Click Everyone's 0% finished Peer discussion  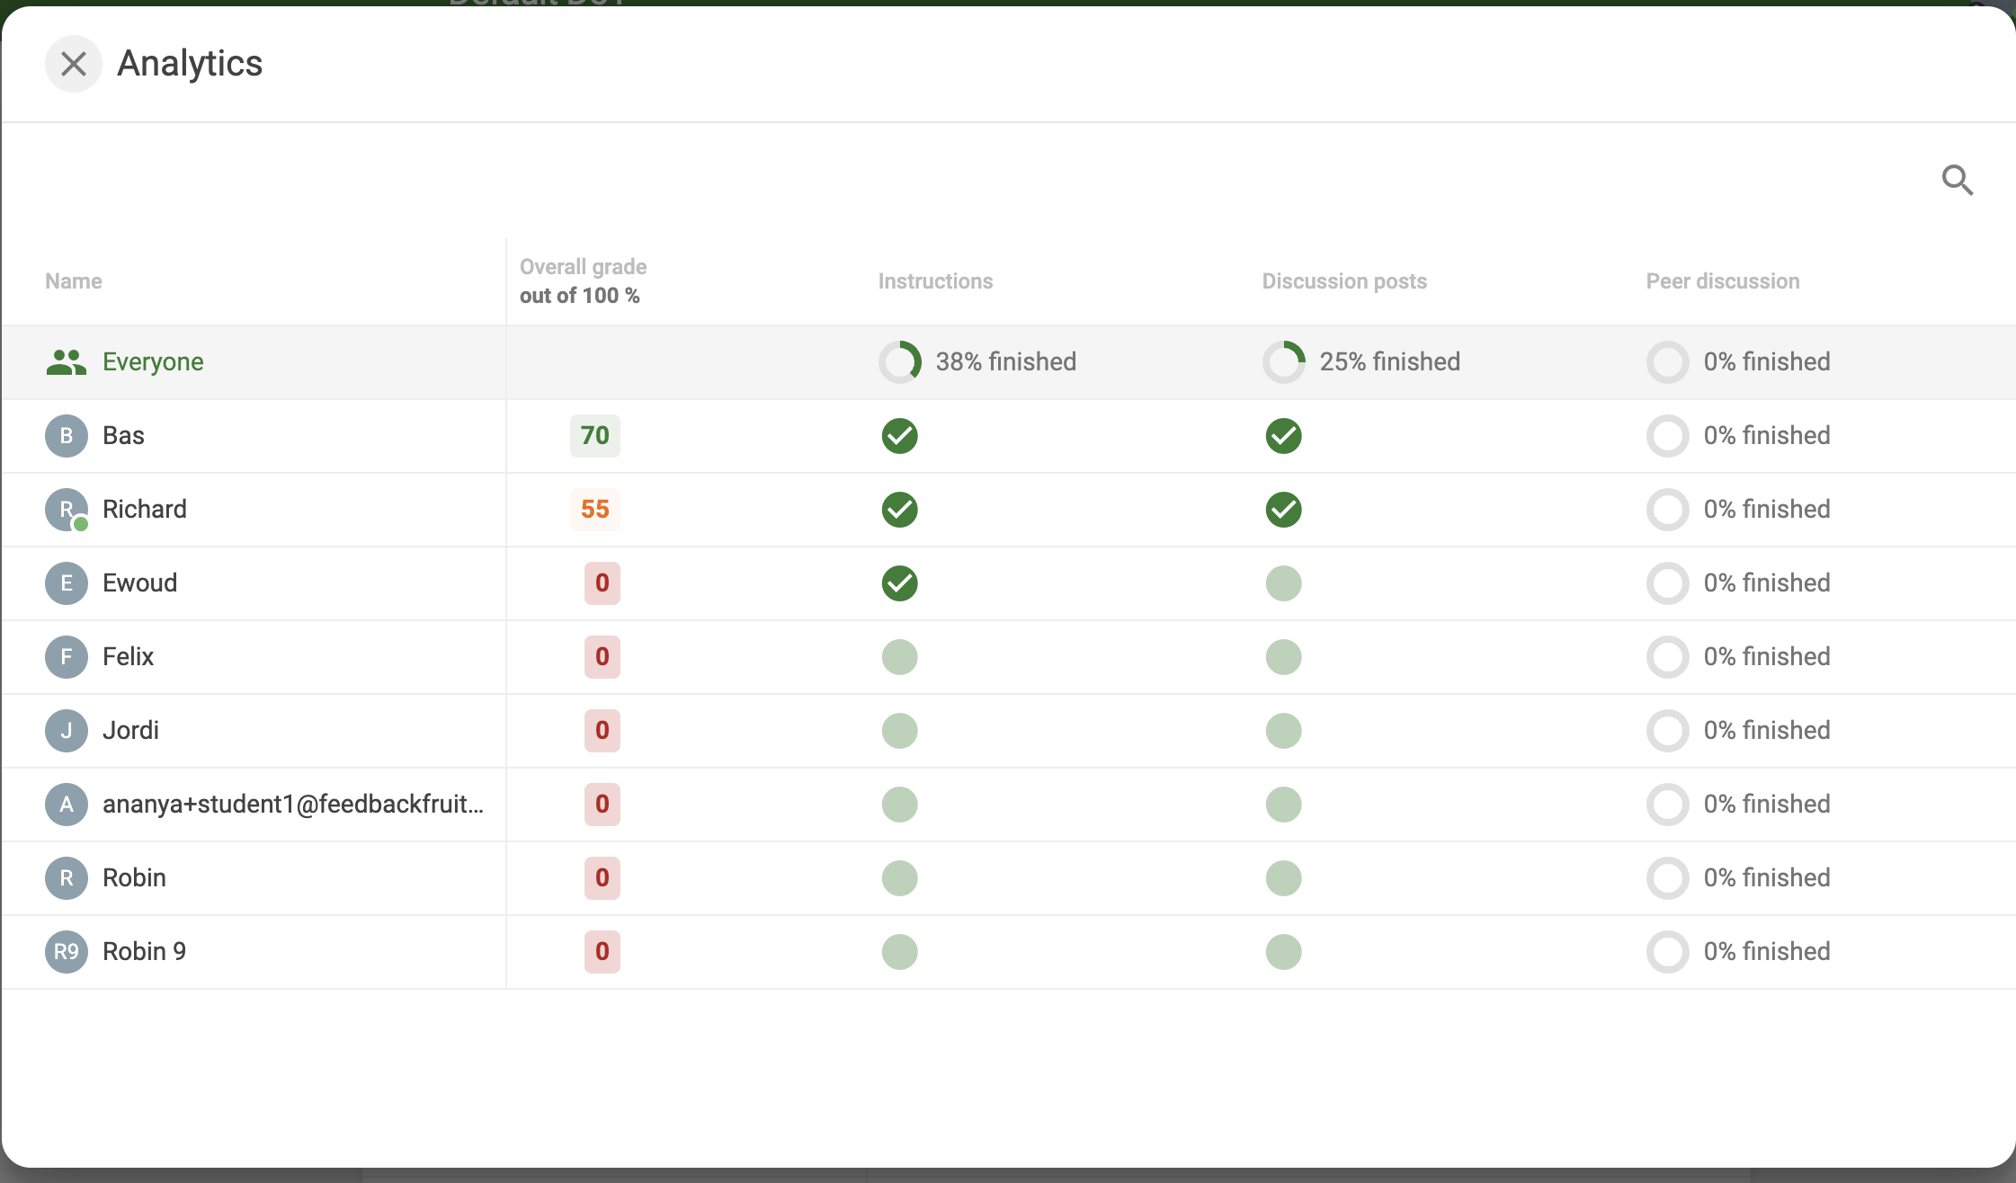[x=1738, y=362]
